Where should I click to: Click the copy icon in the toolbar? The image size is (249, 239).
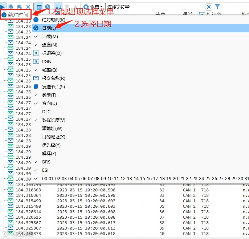pos(11,7)
